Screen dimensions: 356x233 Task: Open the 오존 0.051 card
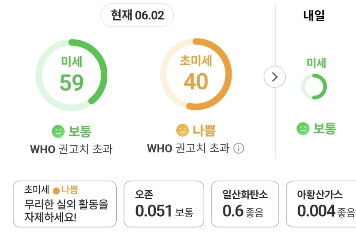(164, 204)
